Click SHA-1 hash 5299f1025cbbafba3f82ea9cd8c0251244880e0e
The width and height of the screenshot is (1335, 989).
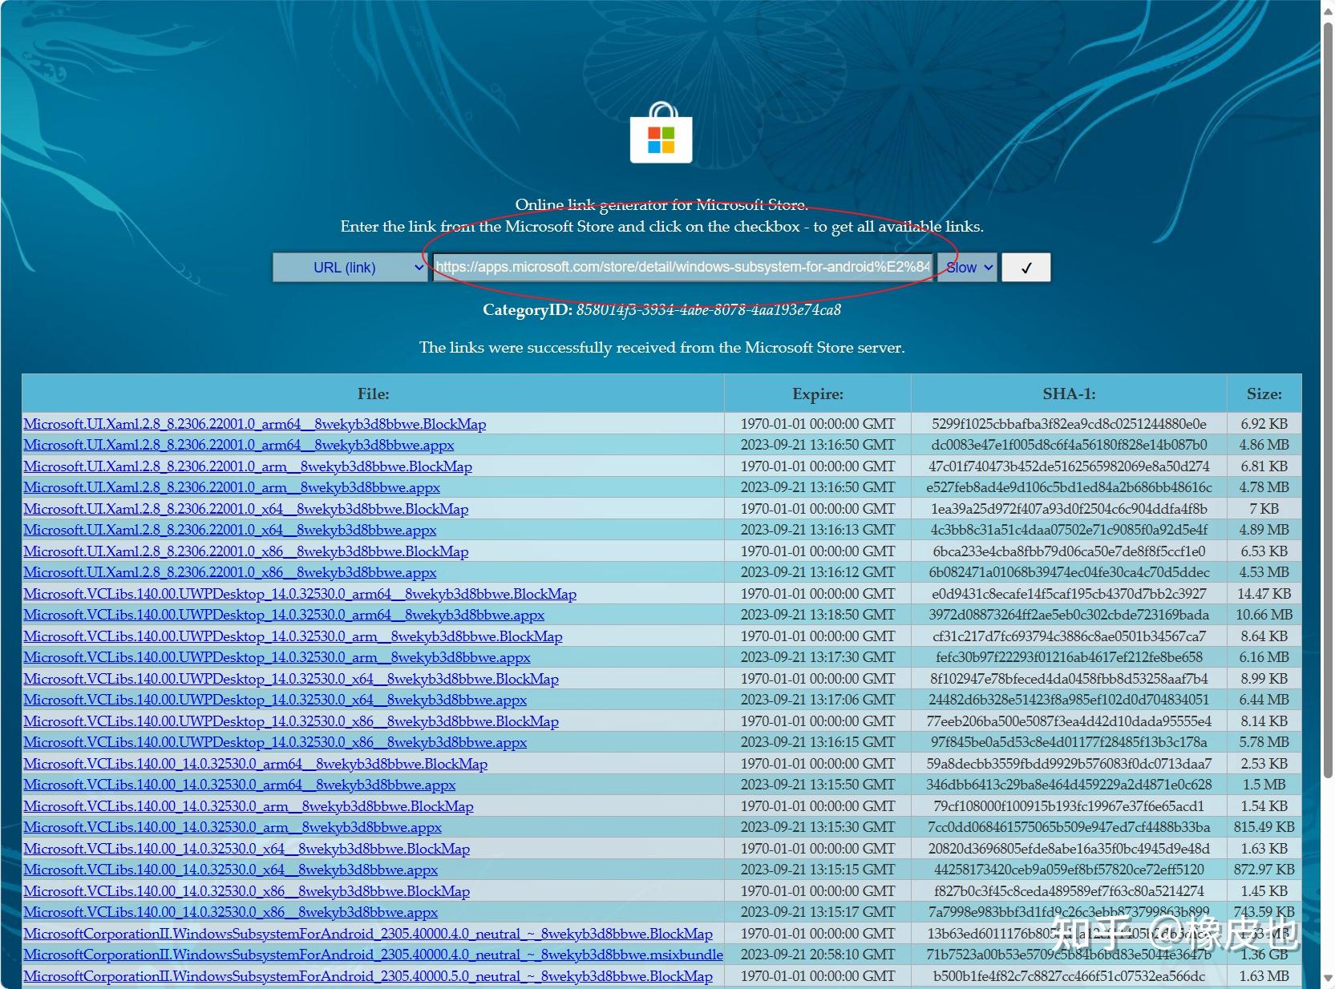pos(1069,424)
